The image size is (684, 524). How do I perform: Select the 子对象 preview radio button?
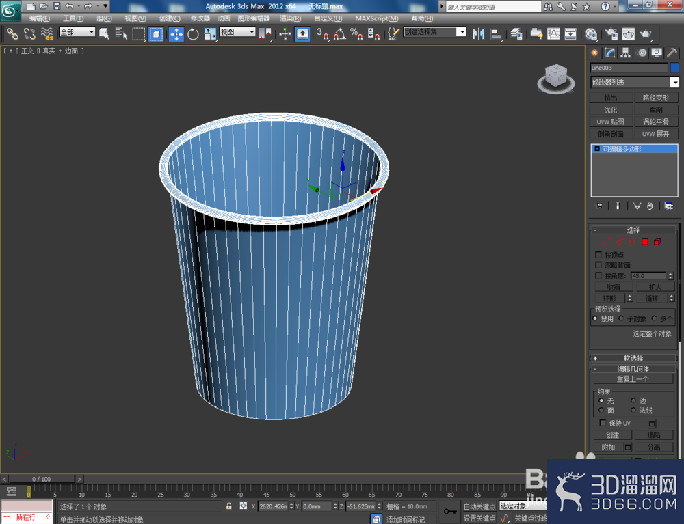[621, 318]
